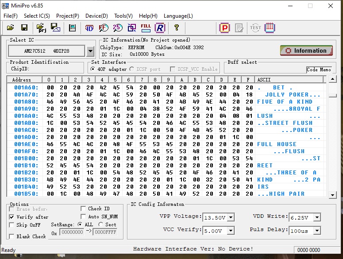Open VCC Verify dropdown

pyautogui.click(x=231, y=231)
